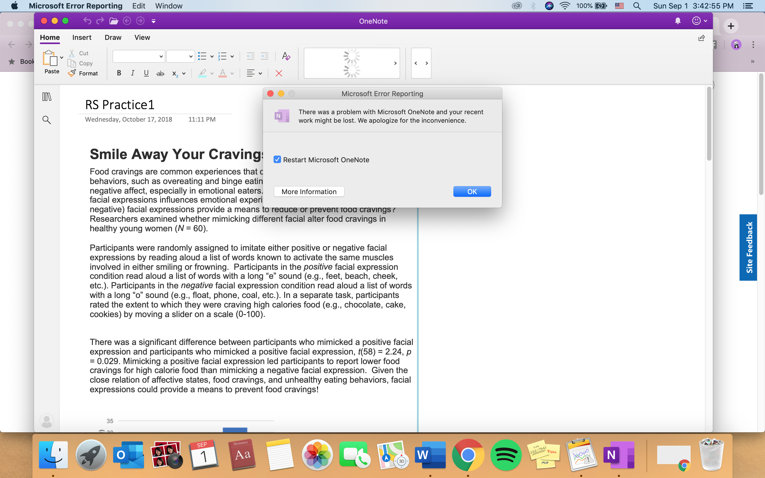Click the More Information button
765x478 pixels.
tap(309, 191)
